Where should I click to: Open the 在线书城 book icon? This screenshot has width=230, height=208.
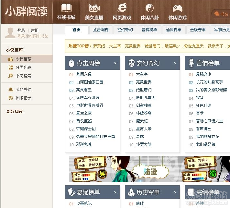(66, 8)
